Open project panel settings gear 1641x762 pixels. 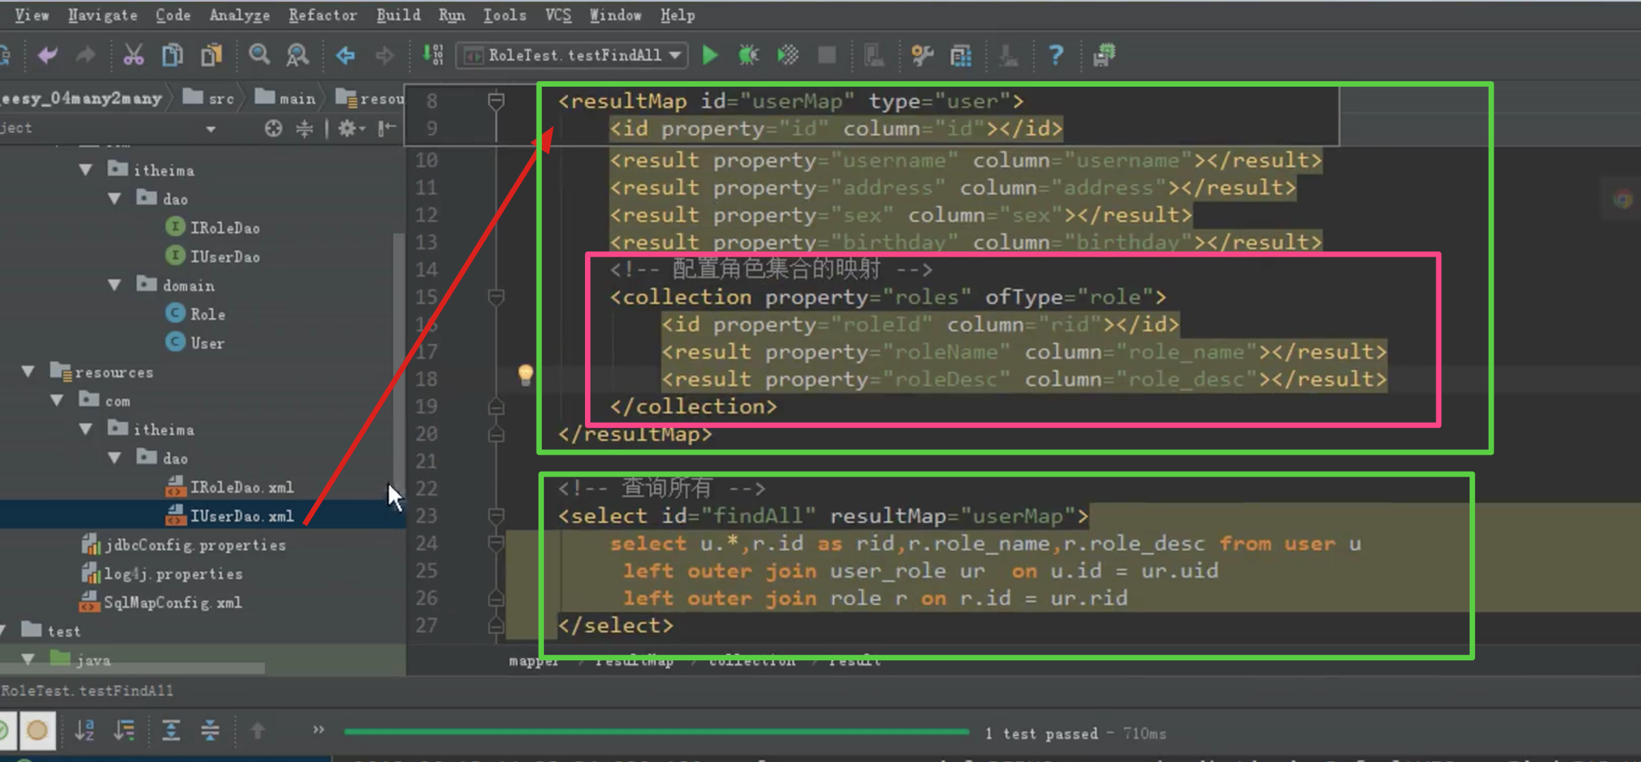348,128
